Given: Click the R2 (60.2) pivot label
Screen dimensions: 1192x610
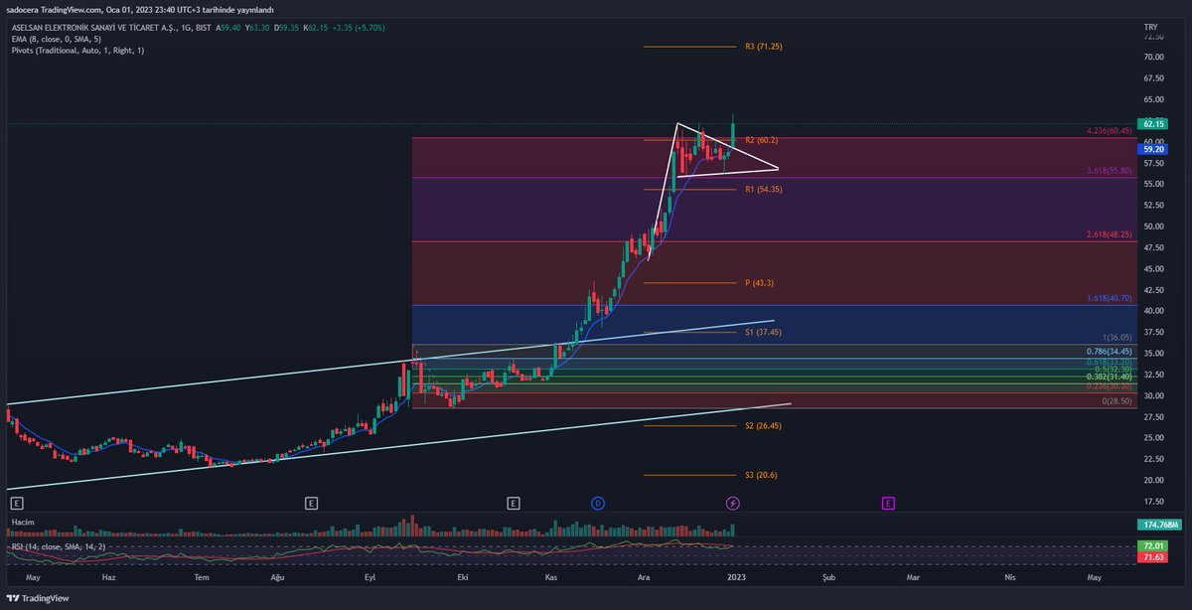Looking at the screenshot, I should pyautogui.click(x=762, y=140).
